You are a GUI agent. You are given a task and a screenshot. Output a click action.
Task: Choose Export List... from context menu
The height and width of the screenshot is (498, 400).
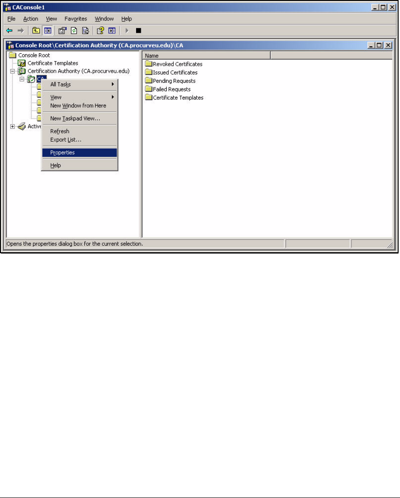click(80, 140)
